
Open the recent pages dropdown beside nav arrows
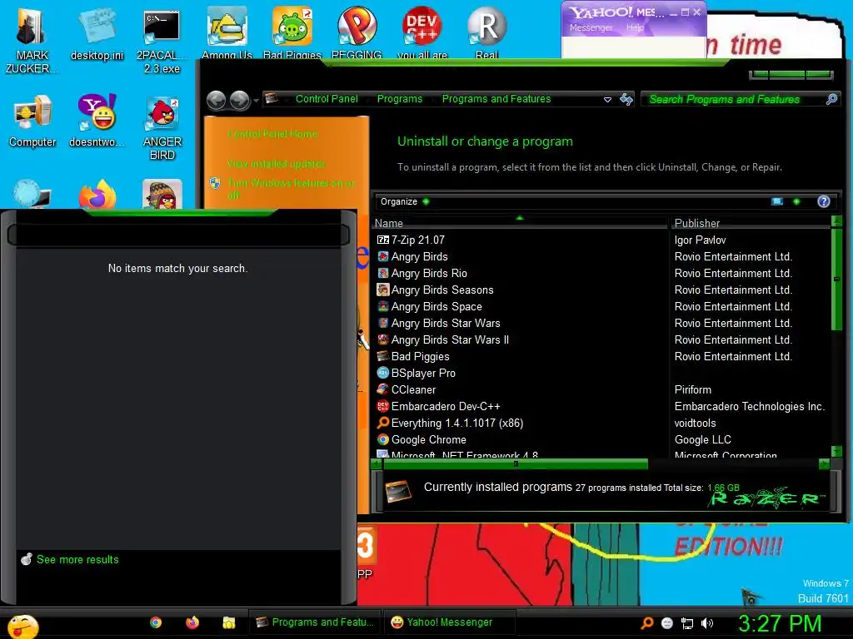pos(256,101)
